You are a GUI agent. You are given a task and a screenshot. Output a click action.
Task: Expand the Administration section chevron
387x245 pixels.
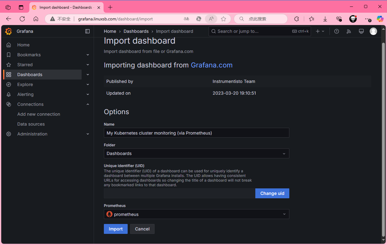[88, 134]
